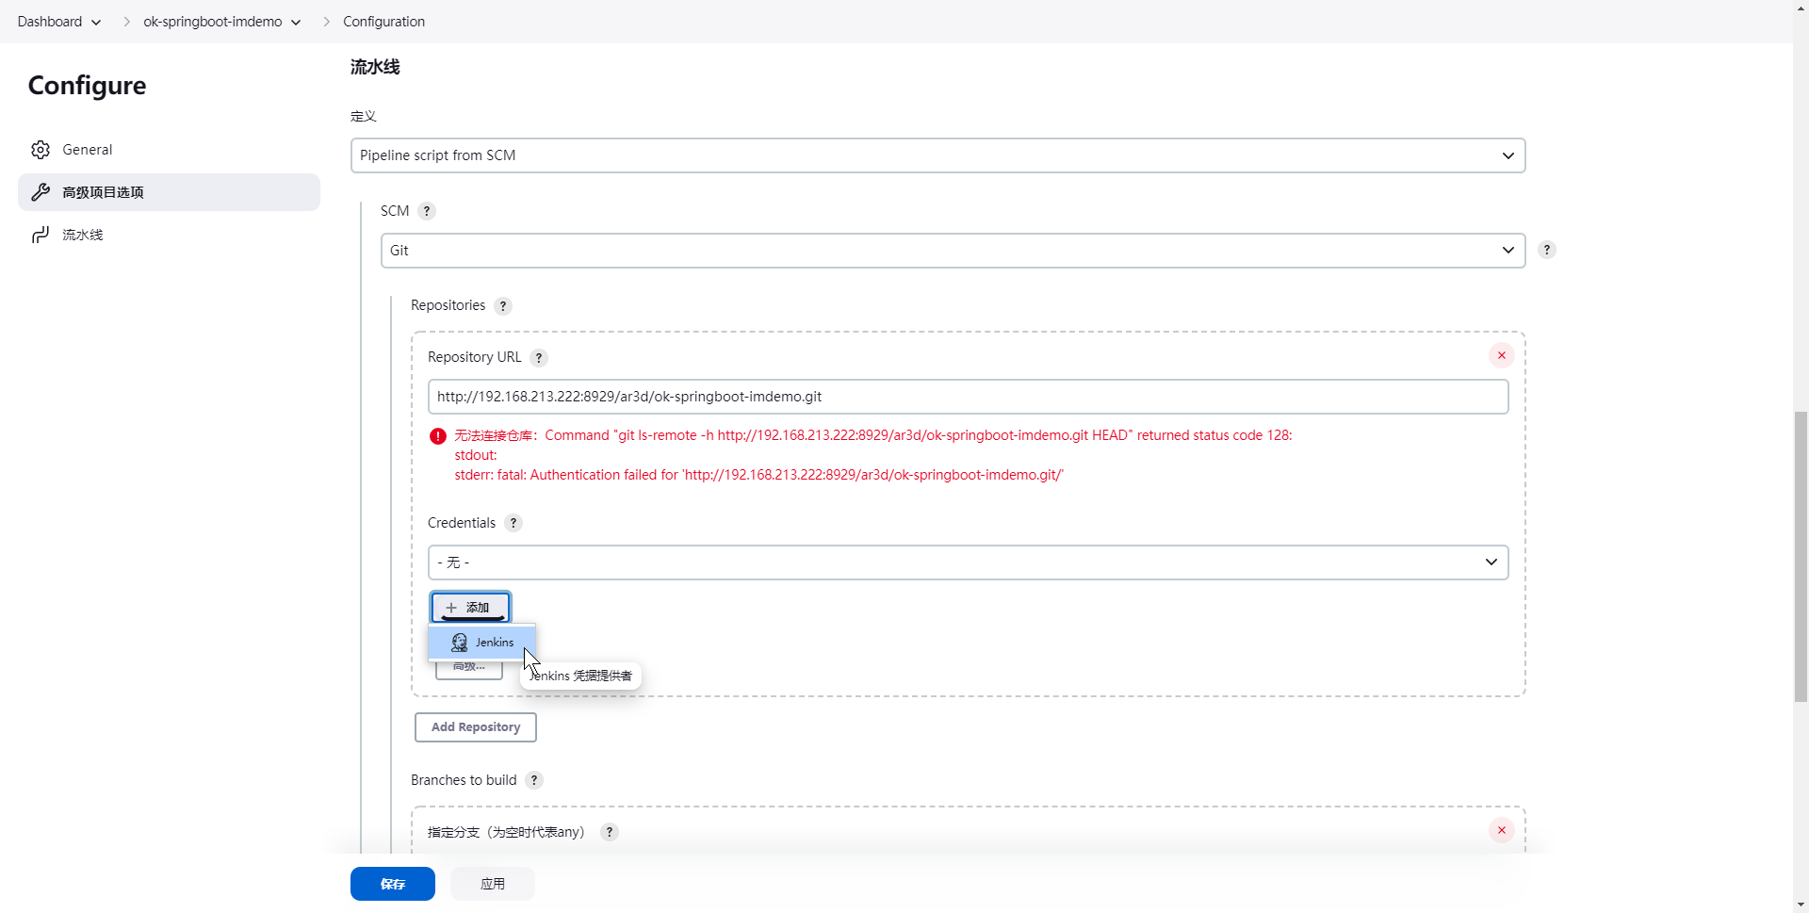Viewport: 1809px width, 913px height.
Task: Go to General section in sidebar
Action: pos(87,150)
